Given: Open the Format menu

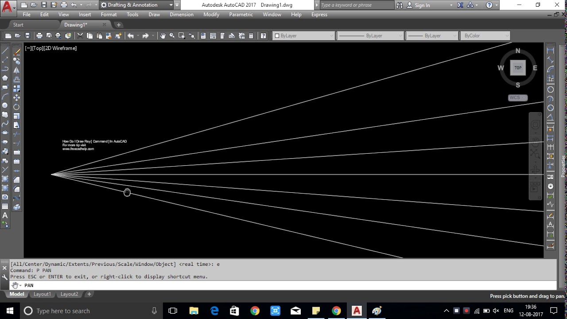Looking at the screenshot, I should pos(109,15).
